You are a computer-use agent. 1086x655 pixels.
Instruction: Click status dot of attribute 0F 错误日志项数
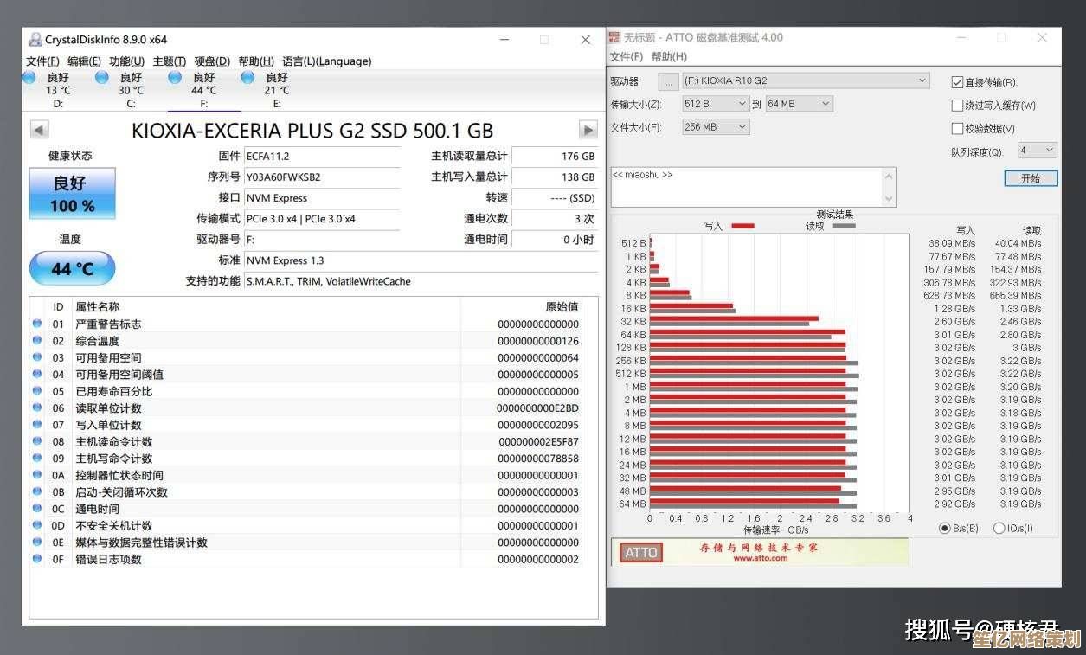(x=37, y=559)
